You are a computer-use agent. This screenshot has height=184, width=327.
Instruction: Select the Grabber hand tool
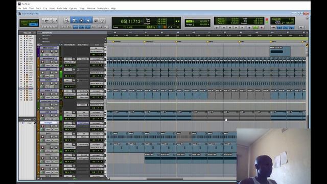pos(88,20)
